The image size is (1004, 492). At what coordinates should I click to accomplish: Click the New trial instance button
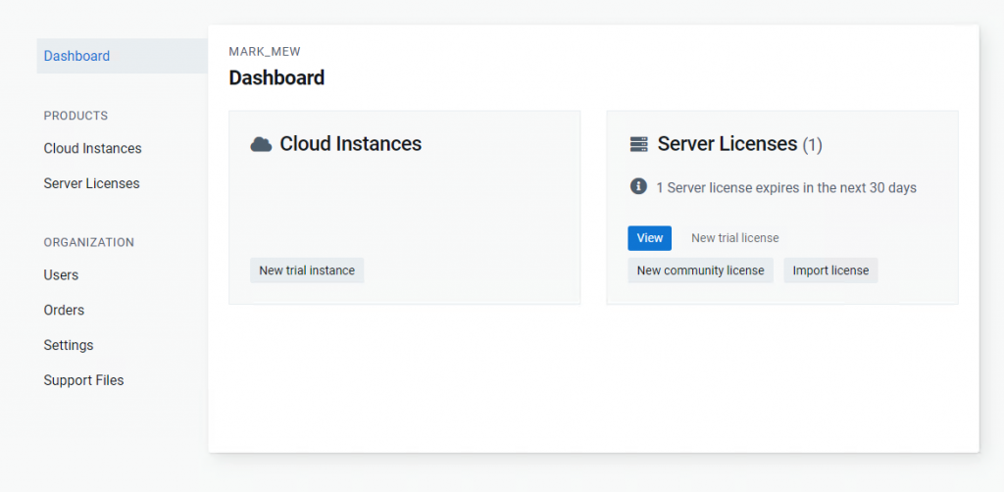[307, 271]
